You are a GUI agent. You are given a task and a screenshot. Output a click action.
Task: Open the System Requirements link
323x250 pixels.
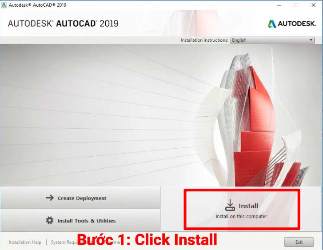tap(64, 242)
